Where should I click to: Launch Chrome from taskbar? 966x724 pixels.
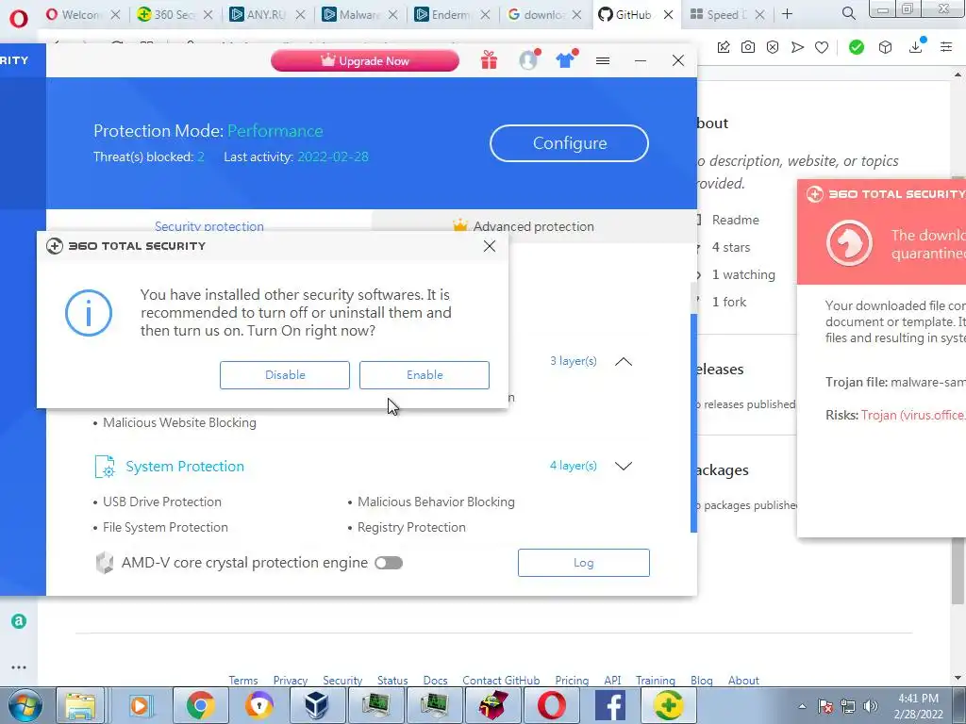point(200,705)
